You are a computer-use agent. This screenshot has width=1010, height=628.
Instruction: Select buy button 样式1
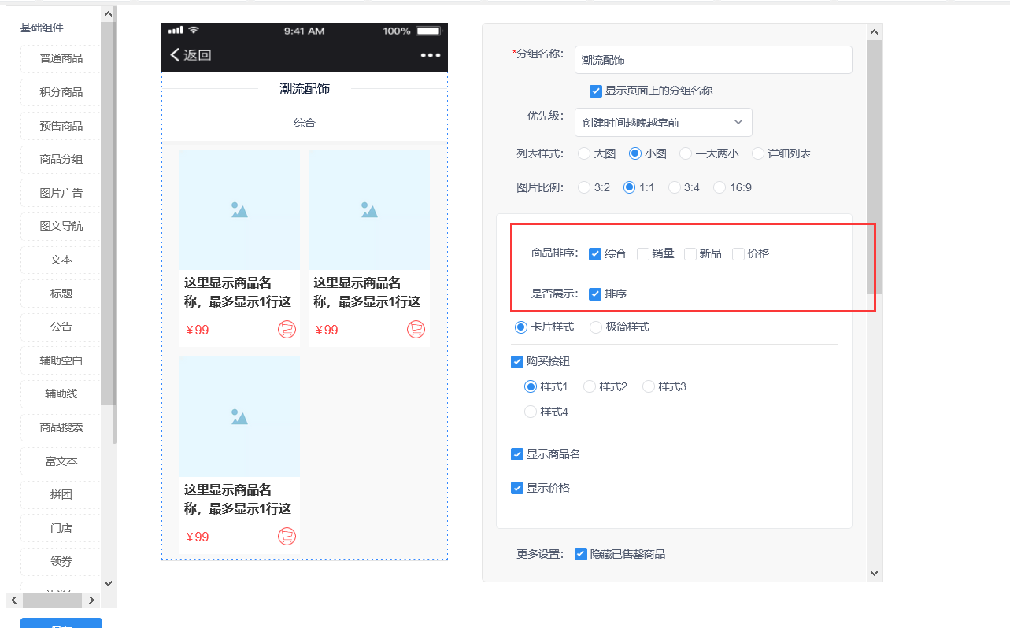(x=531, y=386)
